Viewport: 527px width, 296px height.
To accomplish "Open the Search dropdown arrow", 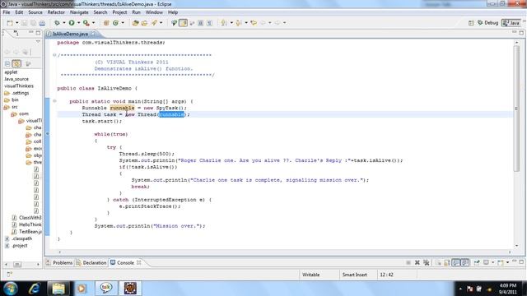I will [161, 23].
